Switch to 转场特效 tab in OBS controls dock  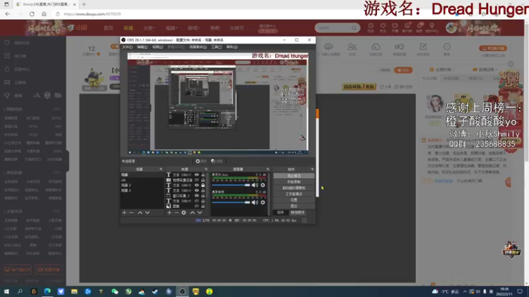click(297, 213)
